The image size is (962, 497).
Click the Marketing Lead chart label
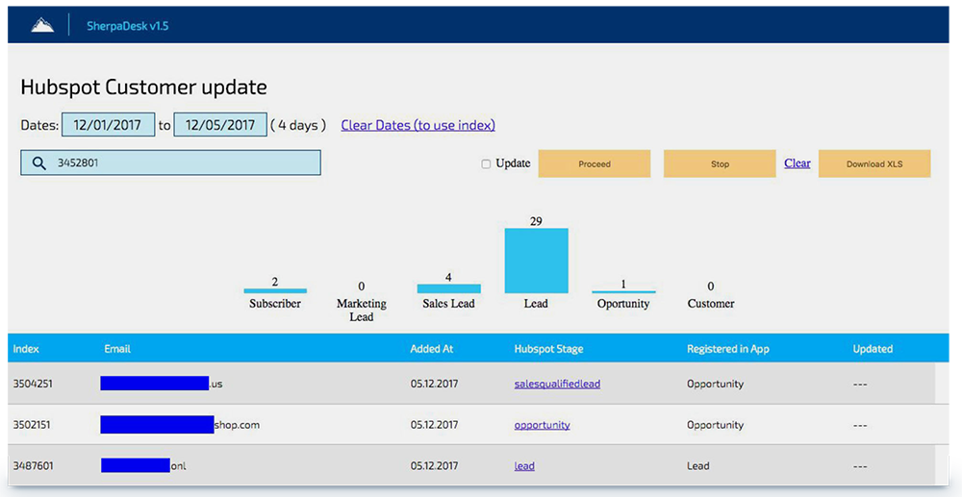tap(362, 311)
